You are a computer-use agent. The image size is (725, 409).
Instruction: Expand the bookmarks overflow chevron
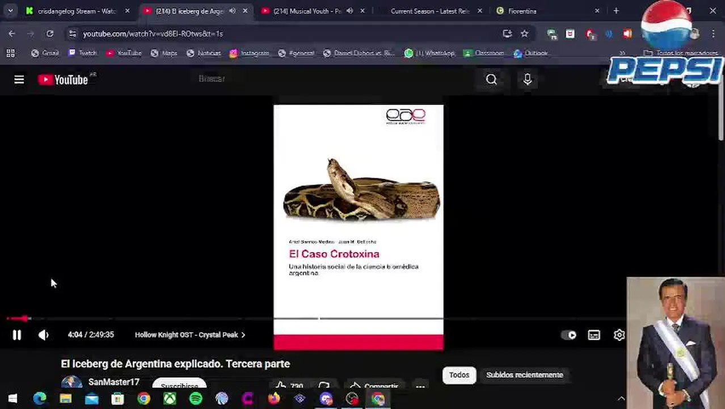tap(623, 53)
